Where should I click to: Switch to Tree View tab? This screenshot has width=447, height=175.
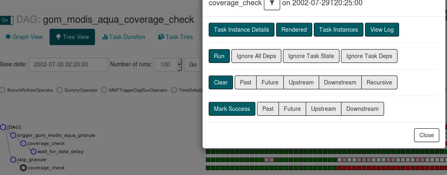pyautogui.click(x=72, y=37)
